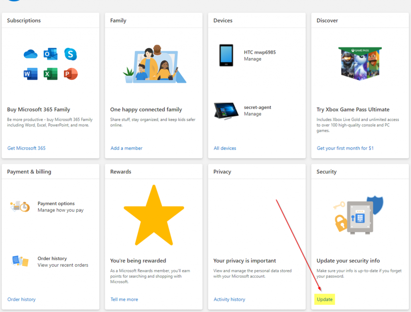
Task: Click the Security safe and padlock illustration
Action: point(358,215)
